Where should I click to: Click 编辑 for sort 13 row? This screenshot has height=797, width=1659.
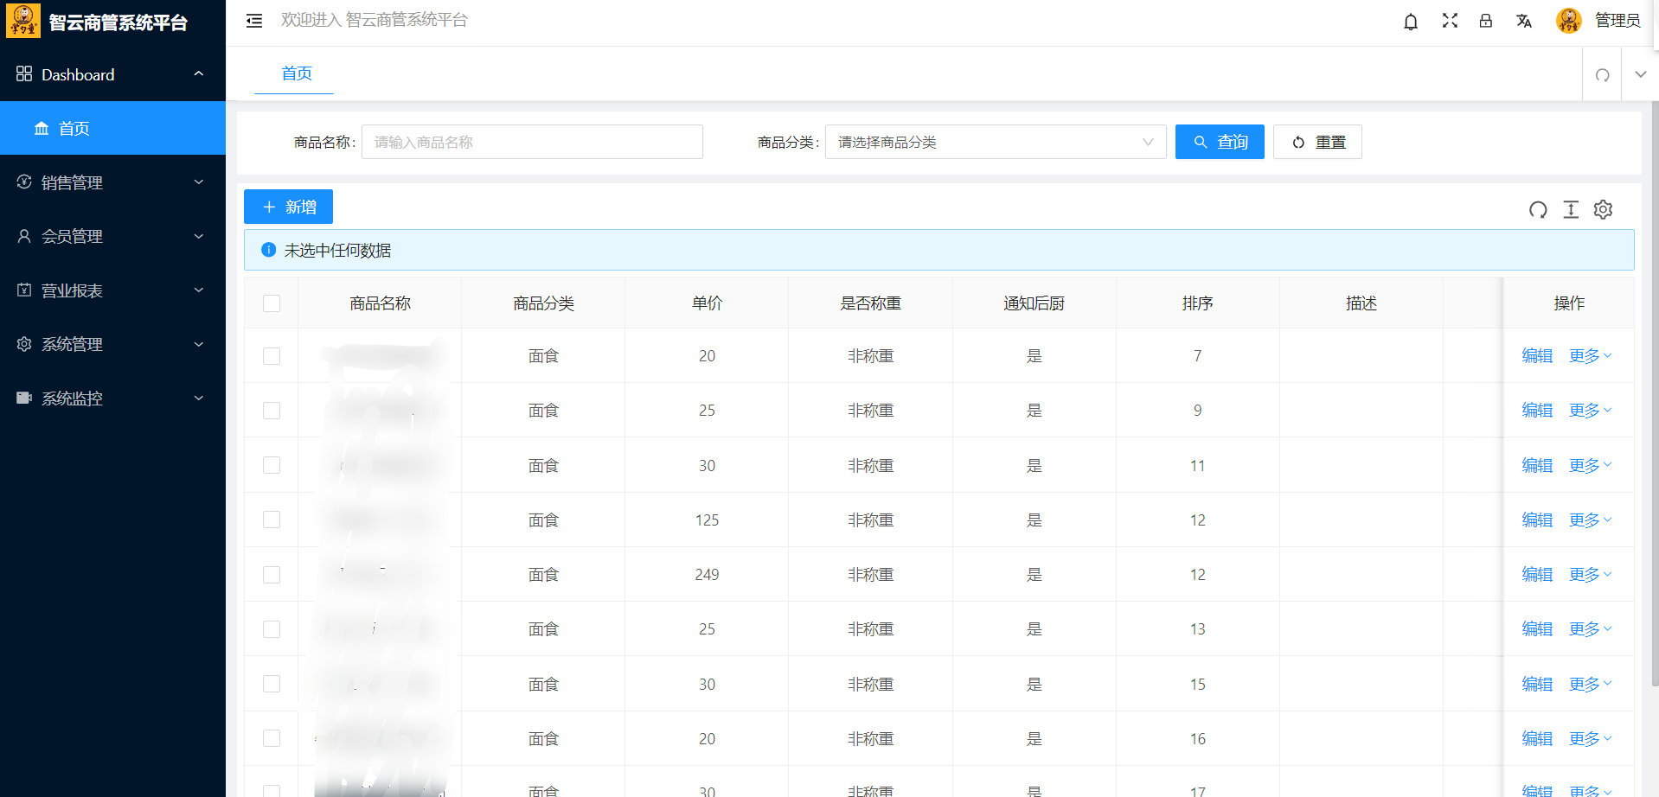[1537, 629]
